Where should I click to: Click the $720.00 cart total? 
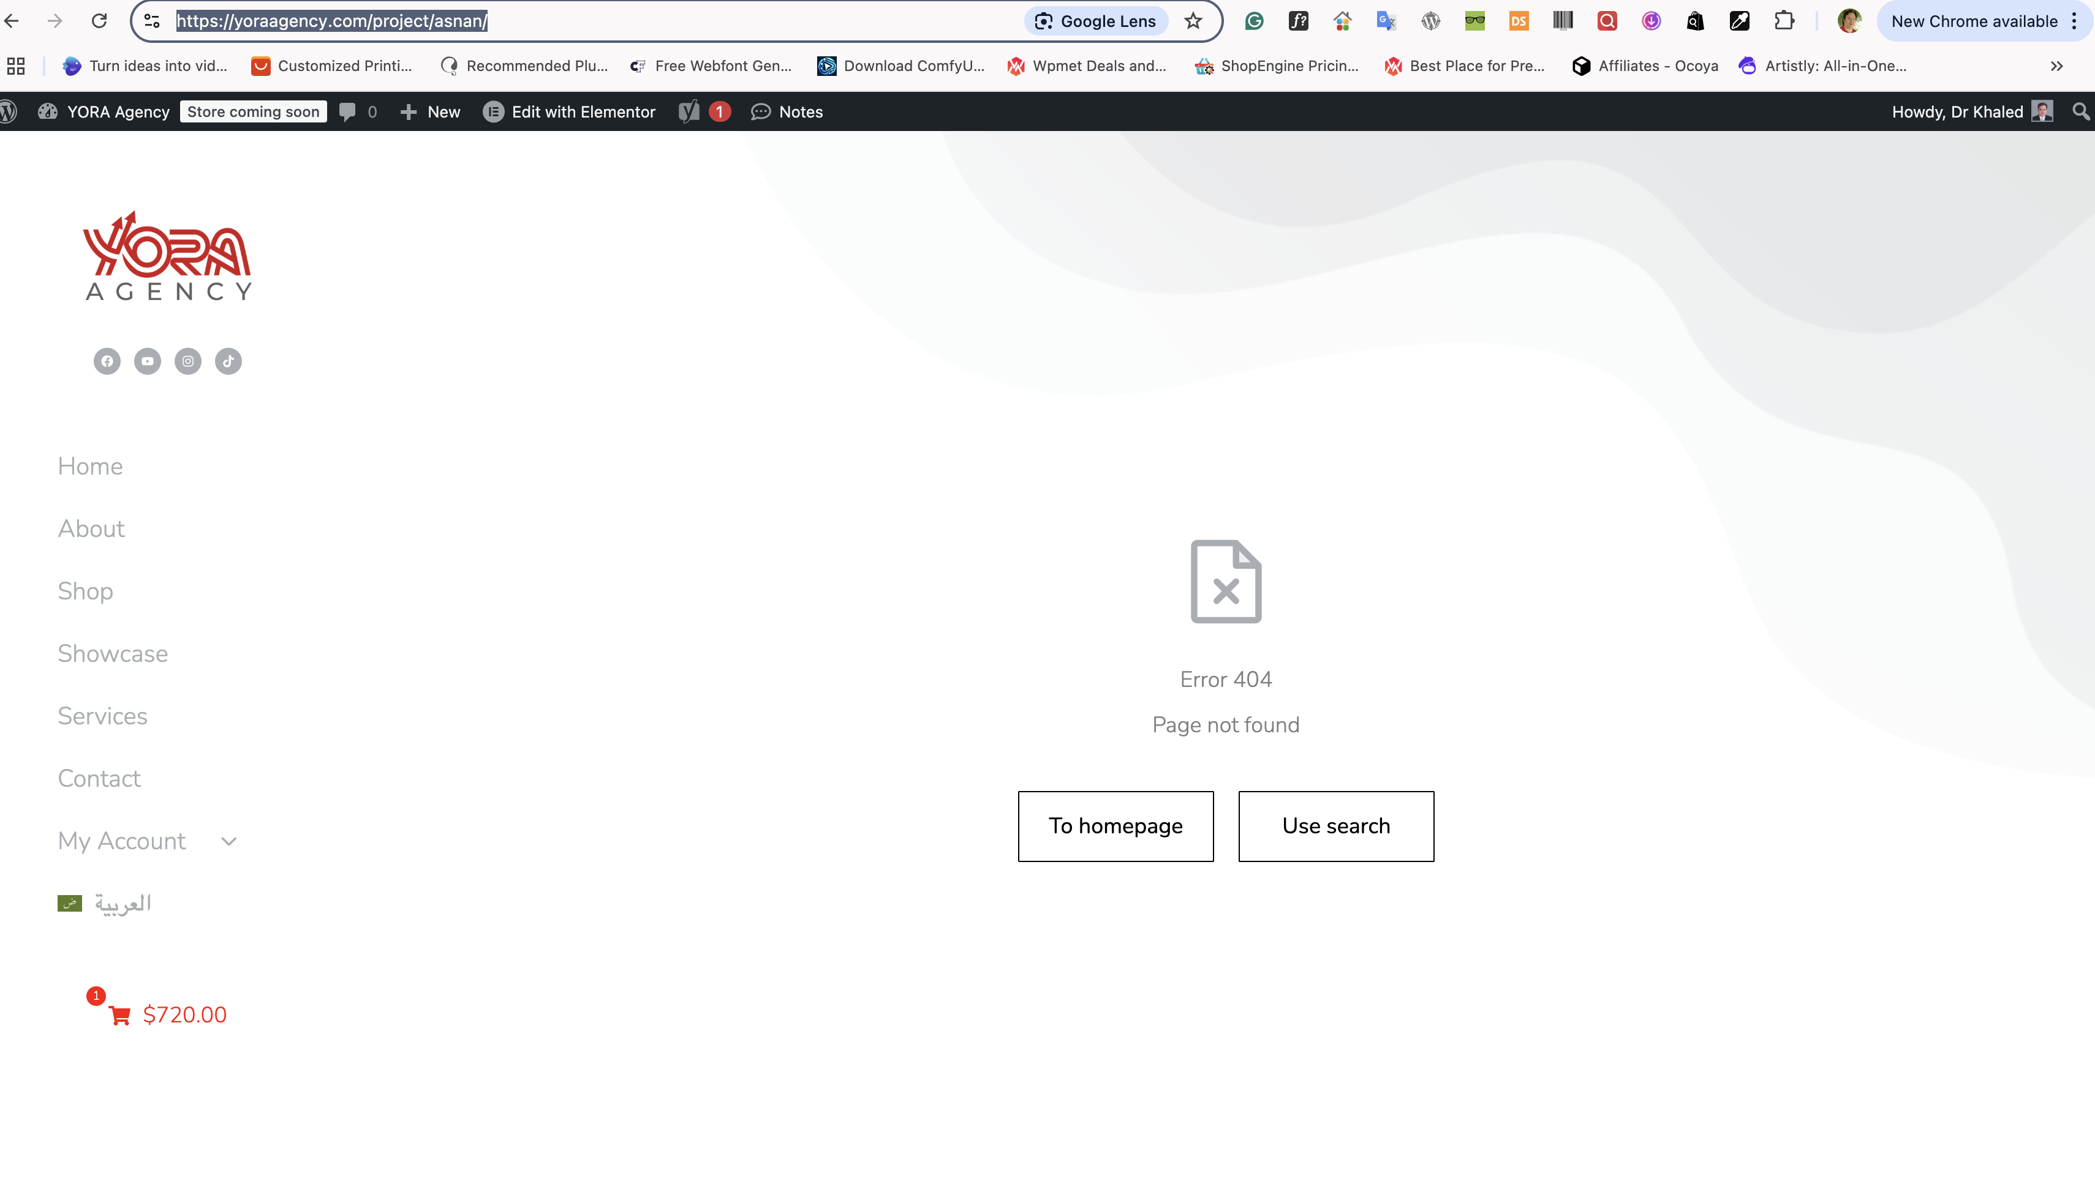184,1015
